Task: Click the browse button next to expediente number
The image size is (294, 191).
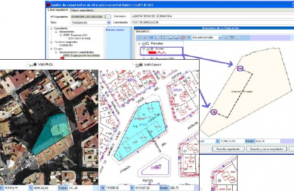Action: [108, 17]
